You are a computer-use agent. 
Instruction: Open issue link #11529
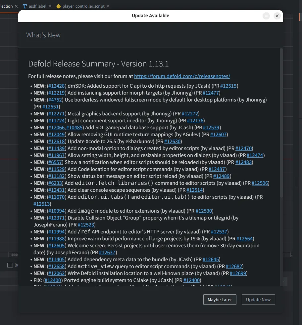coord(56,169)
